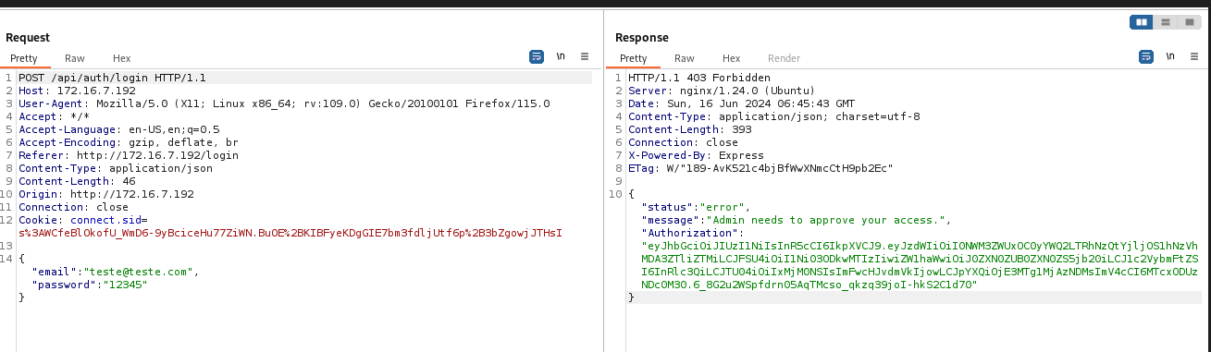Click the X-Powered-By: Express header

pos(696,156)
